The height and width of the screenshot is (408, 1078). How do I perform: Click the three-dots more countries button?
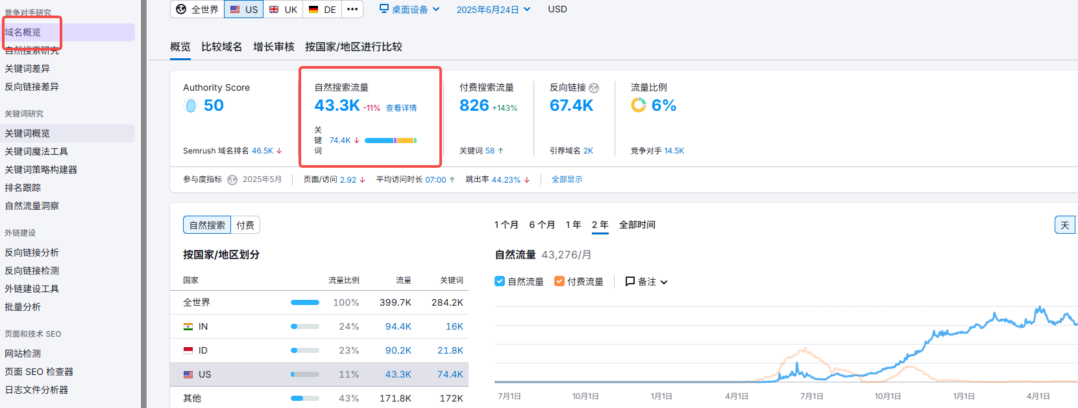pyautogui.click(x=352, y=9)
